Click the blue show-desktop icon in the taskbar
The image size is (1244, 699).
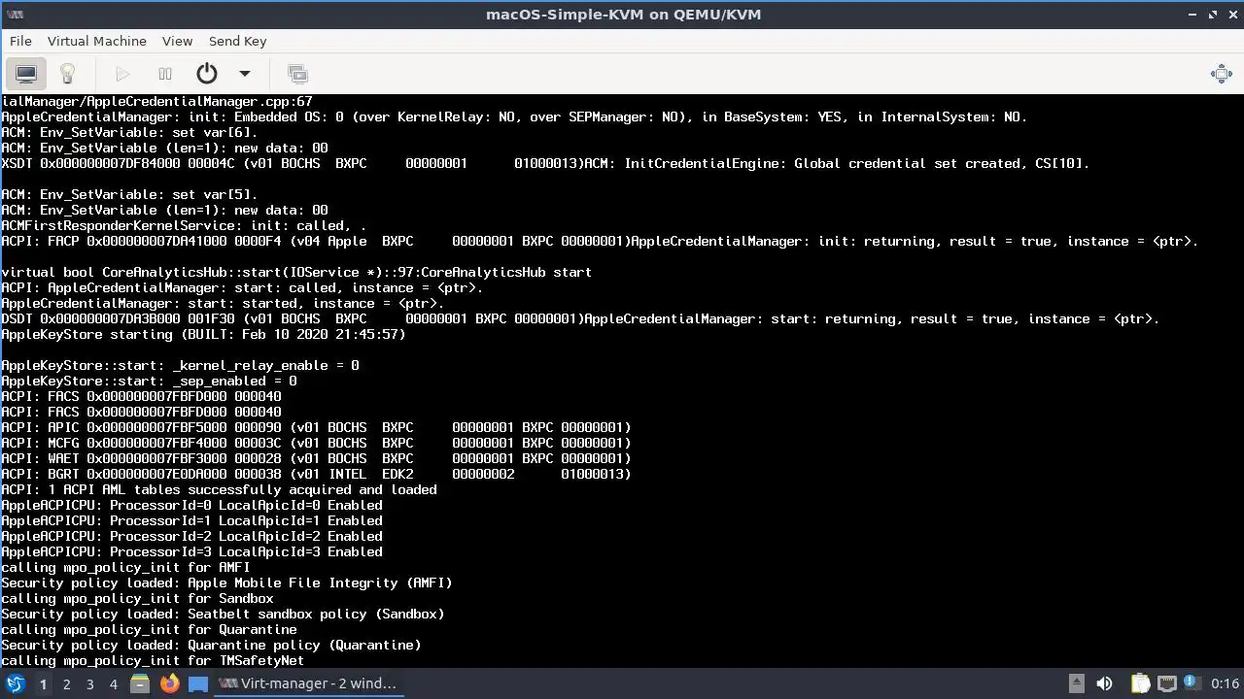tap(198, 683)
